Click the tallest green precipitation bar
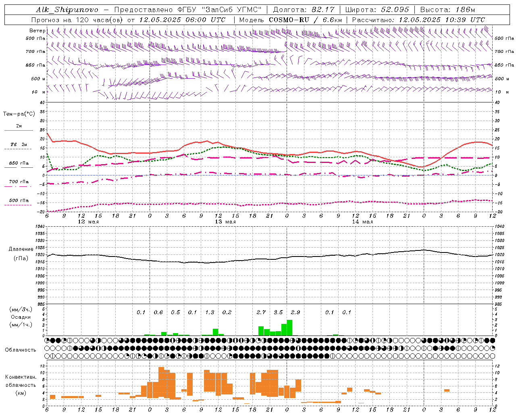The width and height of the screenshot is (516, 413). 289,327
